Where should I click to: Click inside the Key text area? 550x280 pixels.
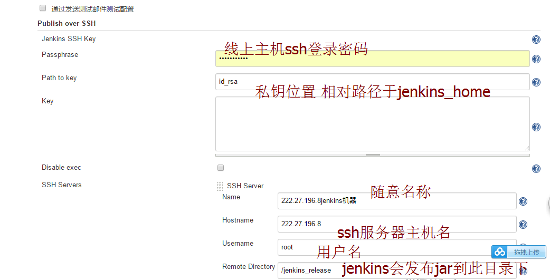point(373,124)
